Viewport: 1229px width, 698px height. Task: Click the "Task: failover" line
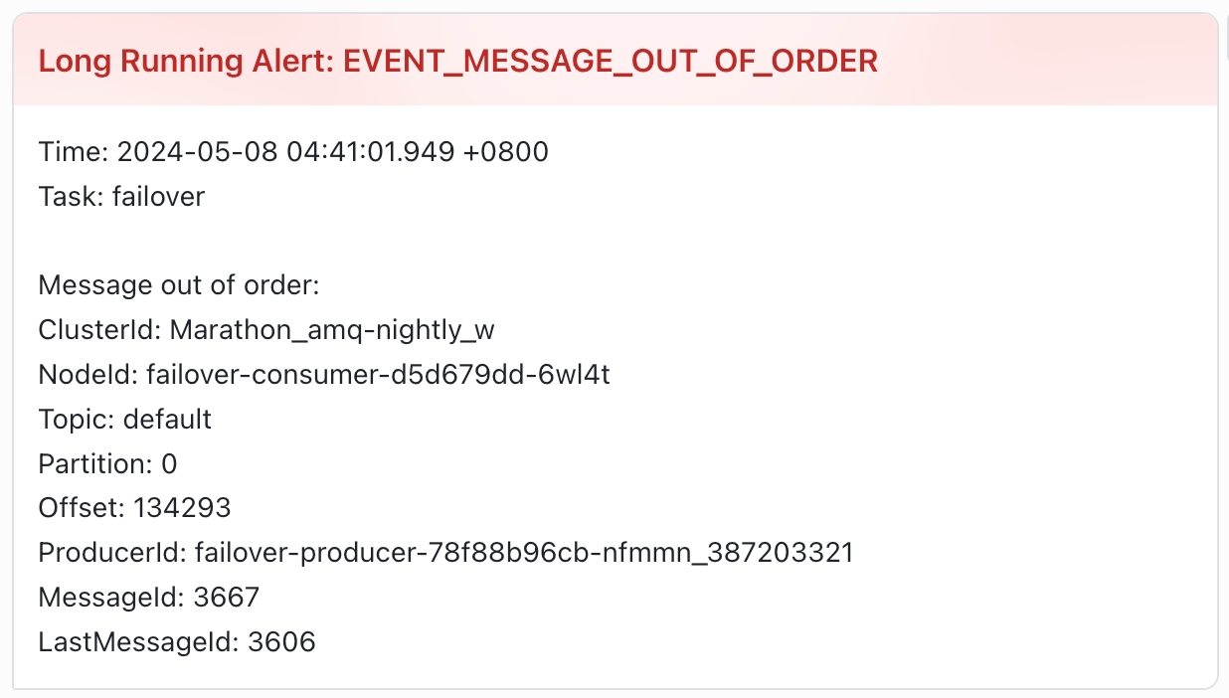coord(121,197)
